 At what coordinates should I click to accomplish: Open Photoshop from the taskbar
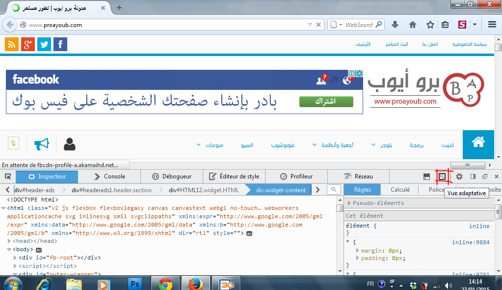pos(135,284)
